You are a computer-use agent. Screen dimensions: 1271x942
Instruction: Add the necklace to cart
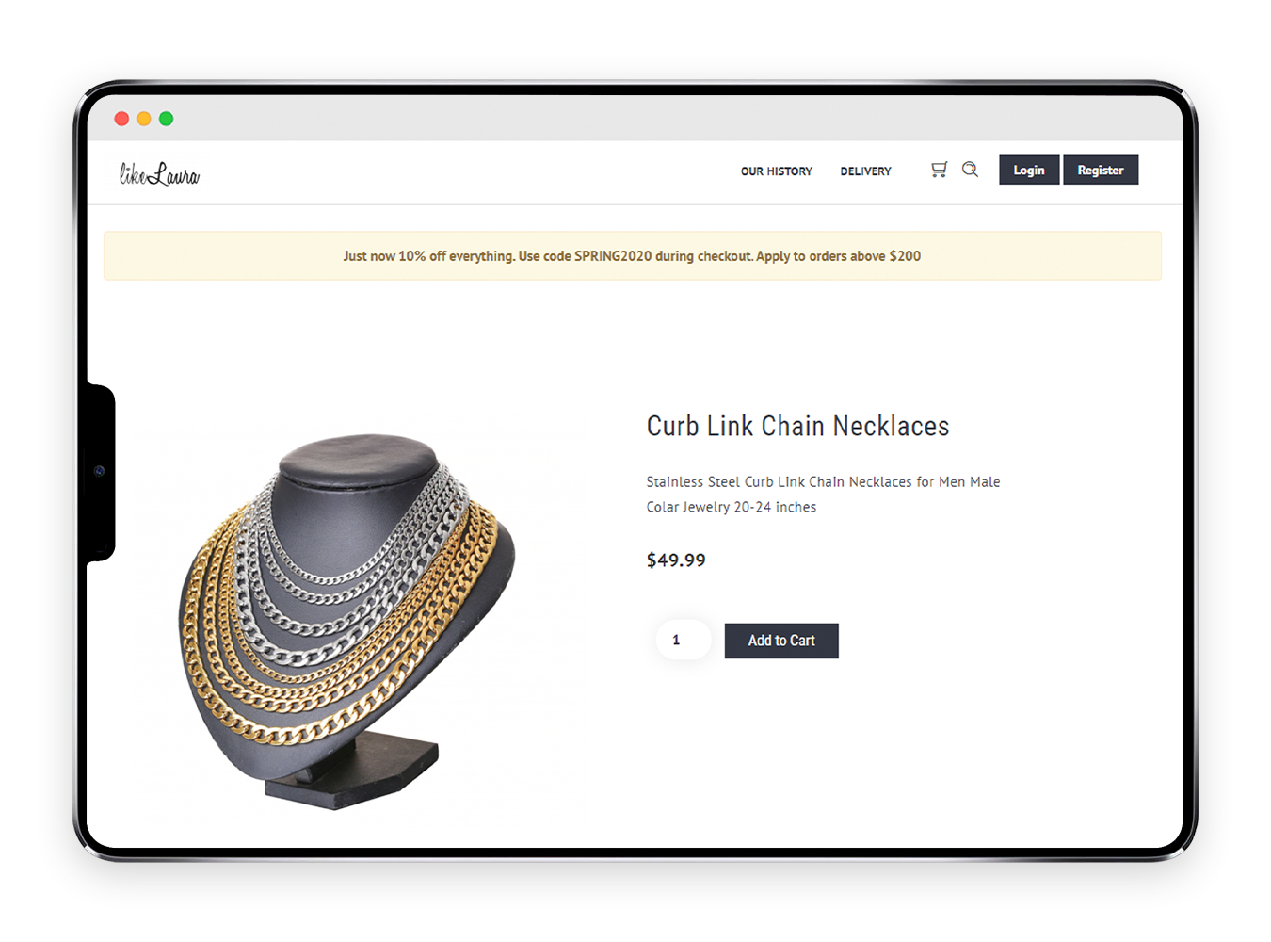click(781, 641)
